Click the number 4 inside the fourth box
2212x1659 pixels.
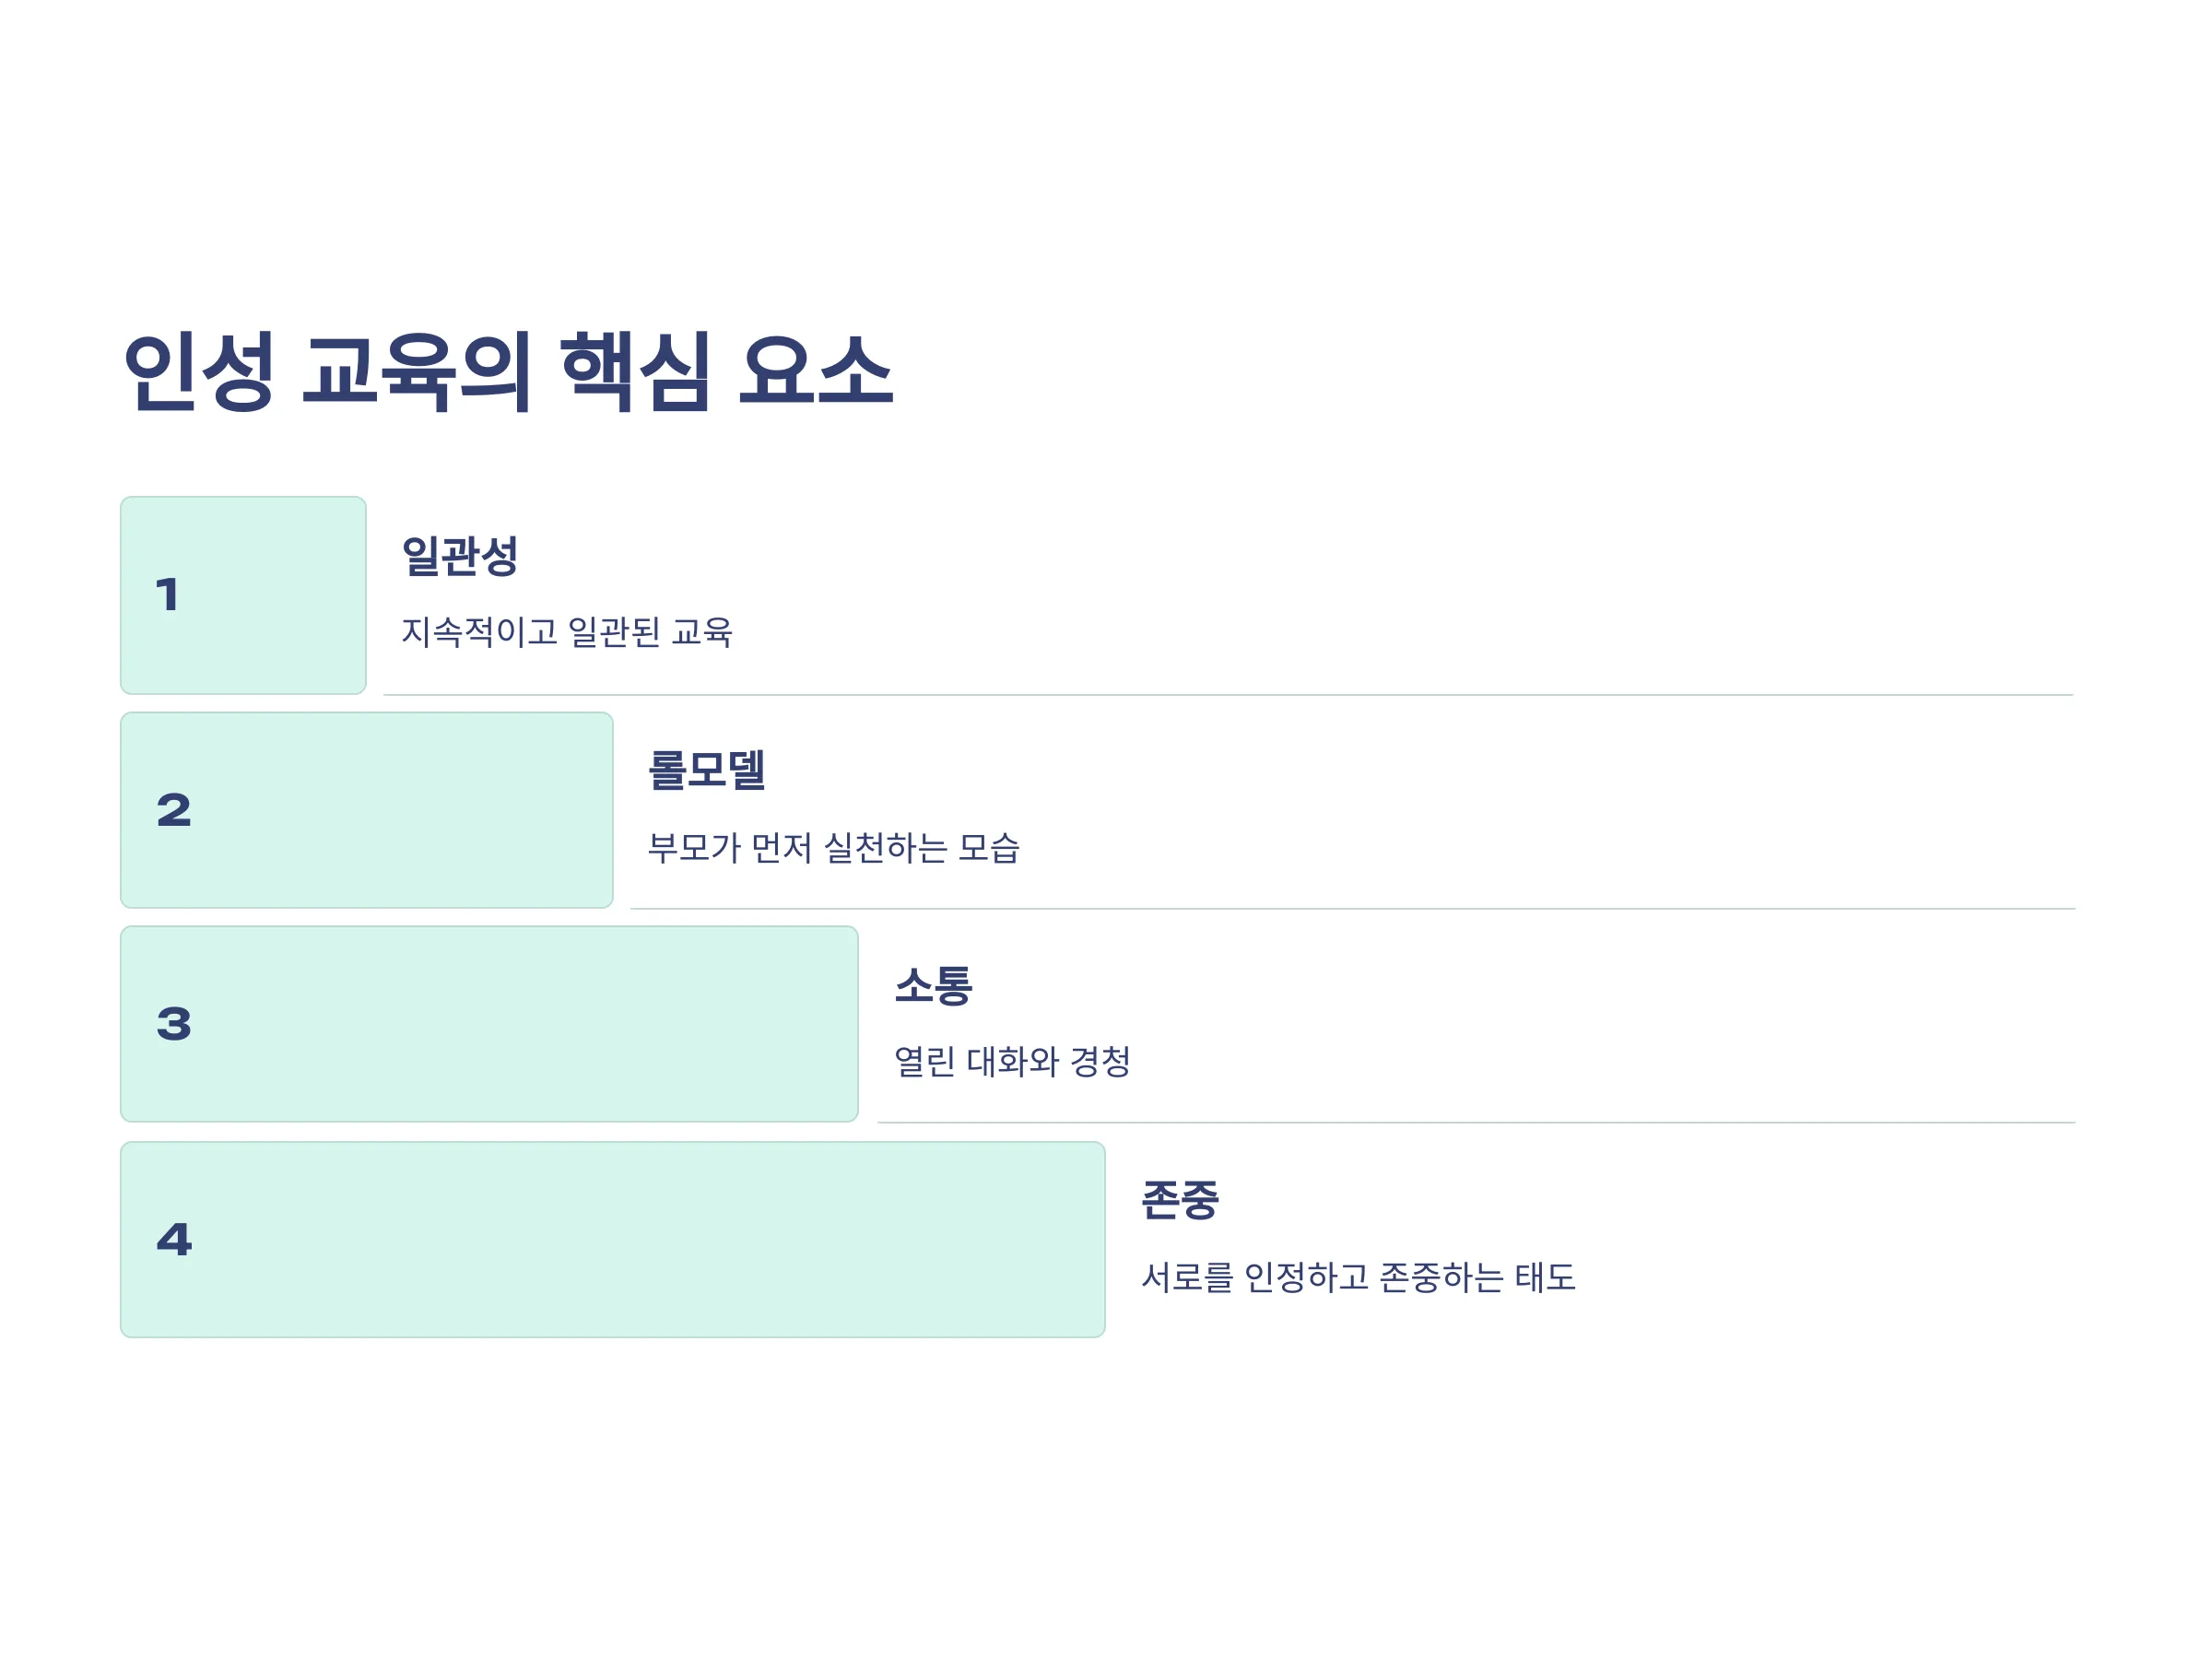click(x=173, y=1240)
